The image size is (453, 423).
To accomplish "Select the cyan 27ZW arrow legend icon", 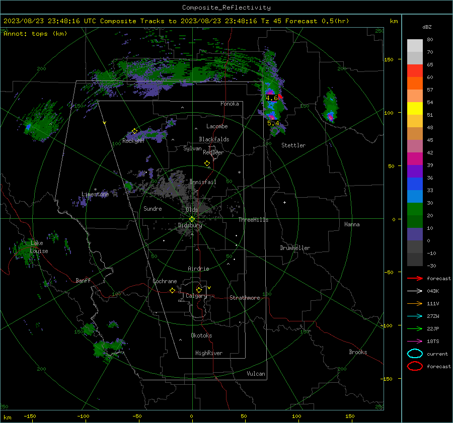I will click(x=415, y=316).
